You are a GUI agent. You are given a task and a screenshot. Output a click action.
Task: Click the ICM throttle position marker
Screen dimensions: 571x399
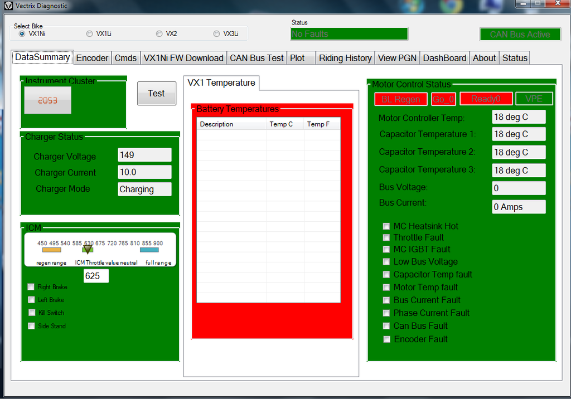tap(88, 250)
